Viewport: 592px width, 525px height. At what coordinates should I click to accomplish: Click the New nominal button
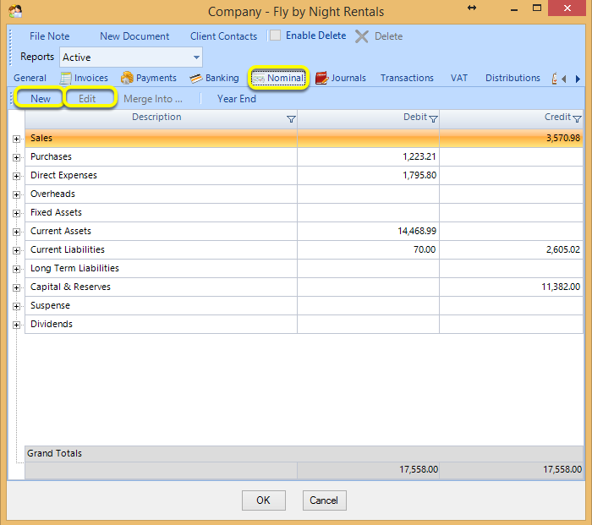pyautogui.click(x=40, y=99)
